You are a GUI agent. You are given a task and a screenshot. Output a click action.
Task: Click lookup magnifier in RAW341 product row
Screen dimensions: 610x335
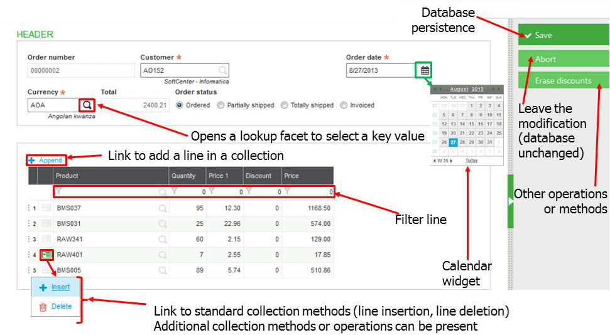tap(163, 239)
